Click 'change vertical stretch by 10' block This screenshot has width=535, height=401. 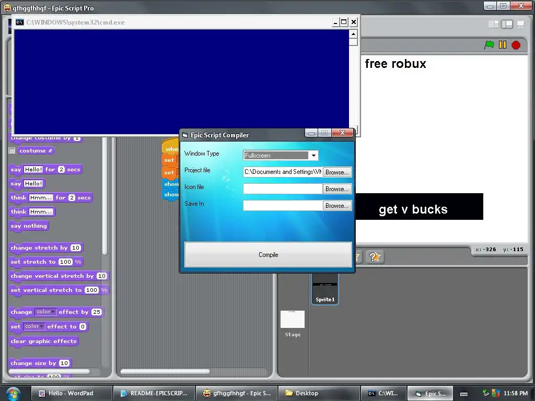pos(59,276)
